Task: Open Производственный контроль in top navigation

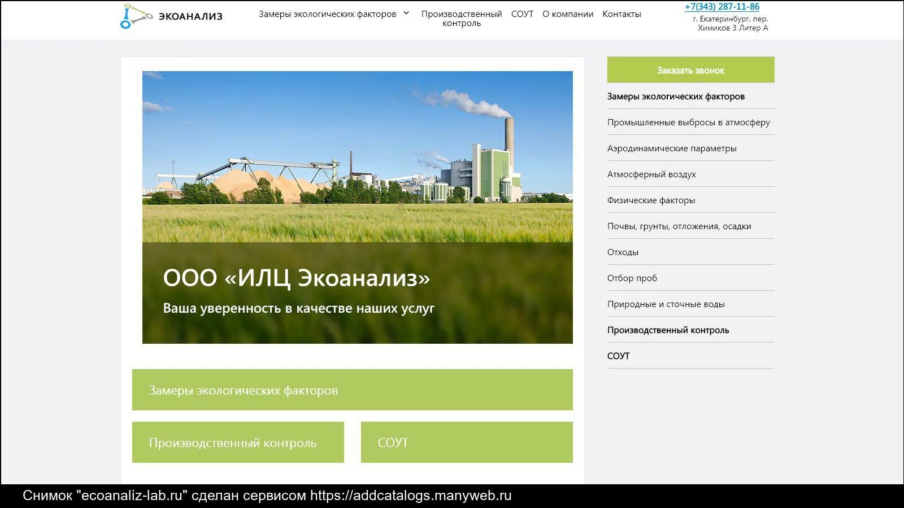Action: coord(462,18)
